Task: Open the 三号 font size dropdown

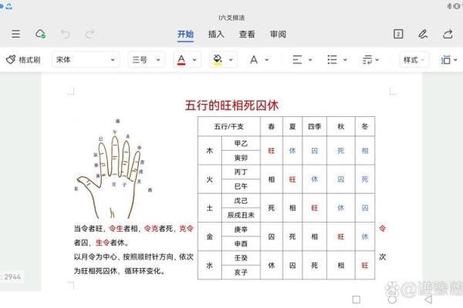Action: (x=147, y=60)
